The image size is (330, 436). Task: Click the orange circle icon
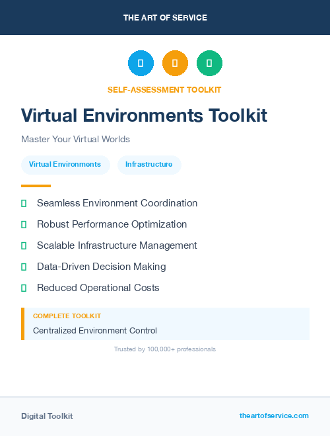175,63
